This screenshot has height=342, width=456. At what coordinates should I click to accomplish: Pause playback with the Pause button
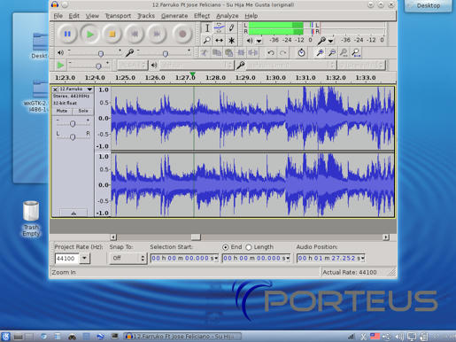(x=67, y=35)
